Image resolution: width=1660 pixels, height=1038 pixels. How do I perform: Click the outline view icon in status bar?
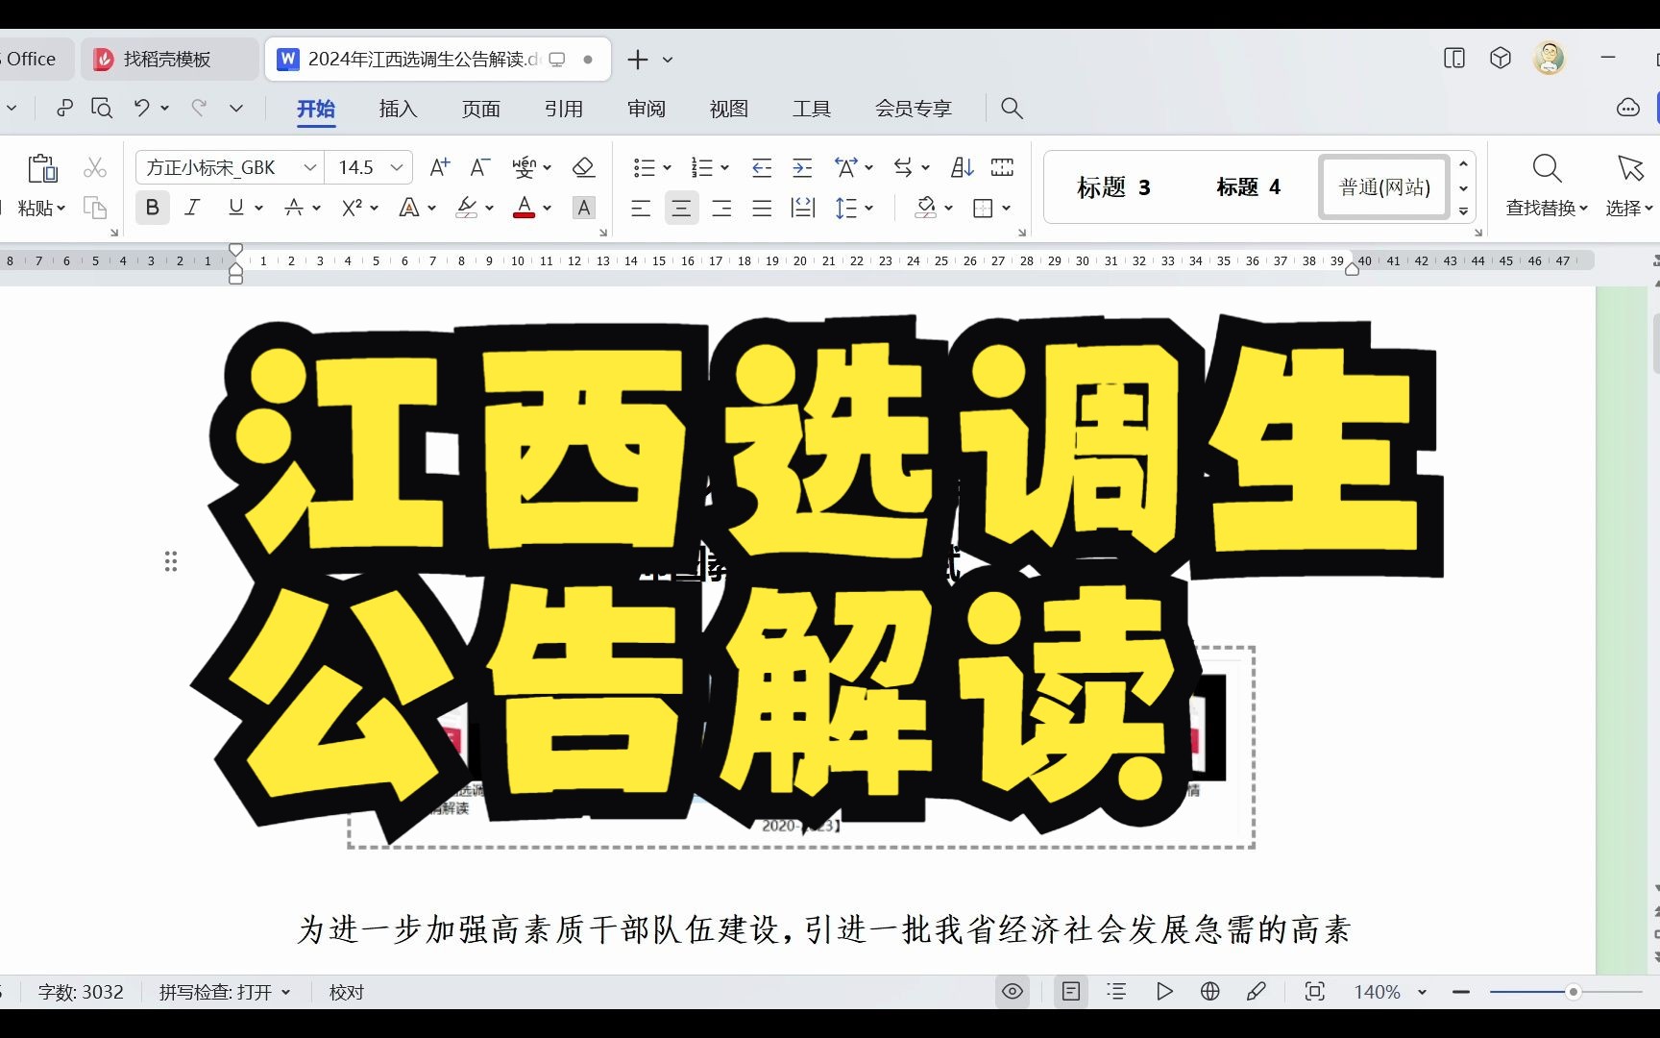1116,991
